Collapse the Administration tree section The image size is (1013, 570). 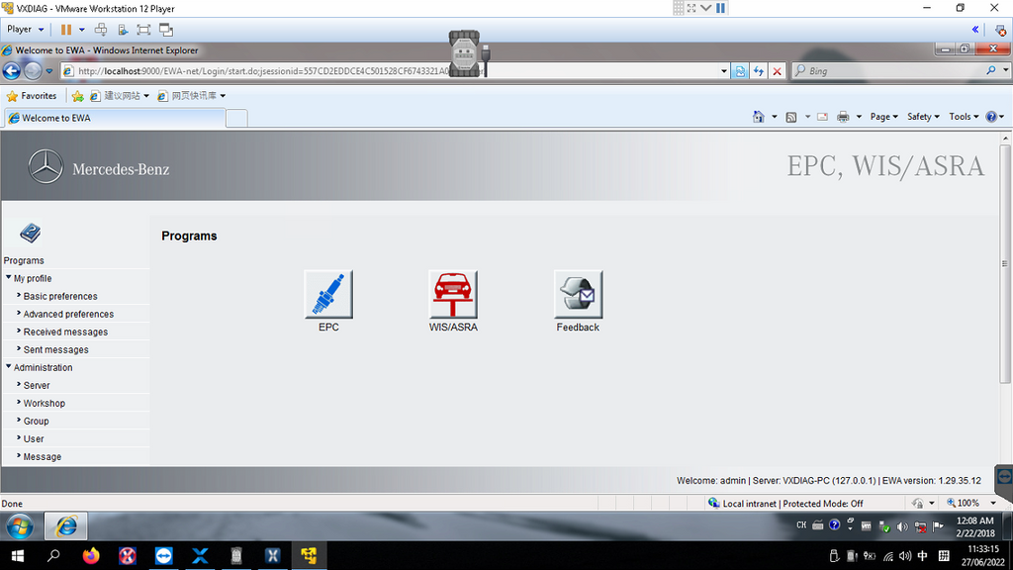(x=9, y=367)
